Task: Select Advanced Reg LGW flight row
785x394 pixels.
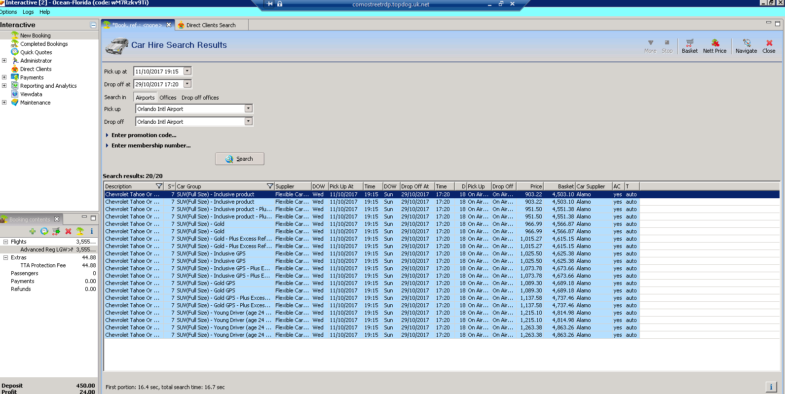Action: [x=49, y=250]
